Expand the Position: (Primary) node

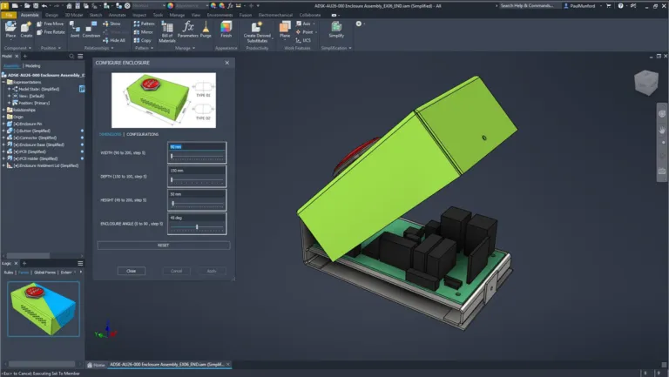tap(9, 103)
